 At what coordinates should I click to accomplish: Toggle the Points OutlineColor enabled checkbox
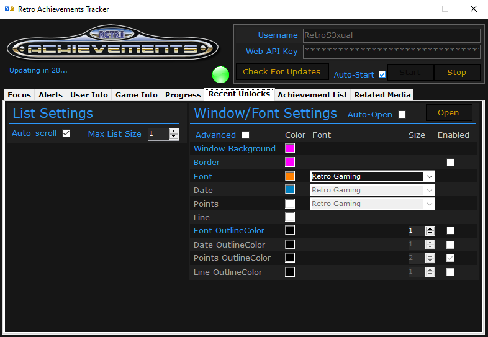(x=450, y=258)
